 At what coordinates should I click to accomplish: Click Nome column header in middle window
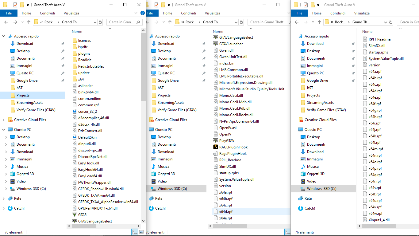218,32
